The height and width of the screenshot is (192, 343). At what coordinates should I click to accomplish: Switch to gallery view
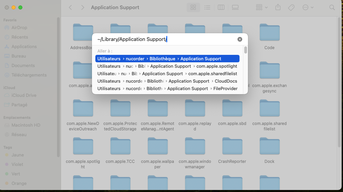pyautogui.click(x=235, y=7)
